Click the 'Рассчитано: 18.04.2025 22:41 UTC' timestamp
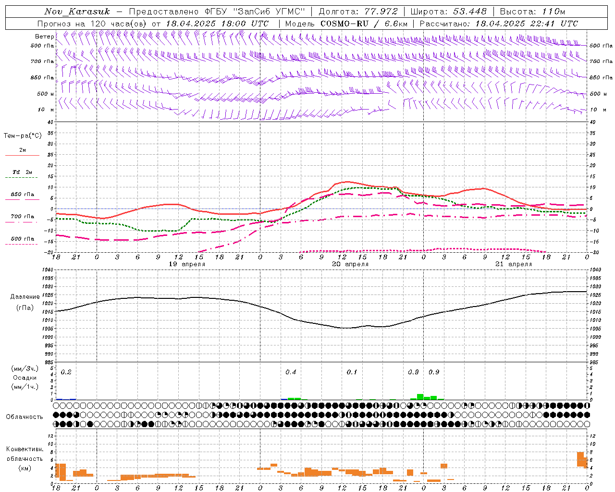Image resolution: width=615 pixels, height=492 pixels. (x=499, y=24)
